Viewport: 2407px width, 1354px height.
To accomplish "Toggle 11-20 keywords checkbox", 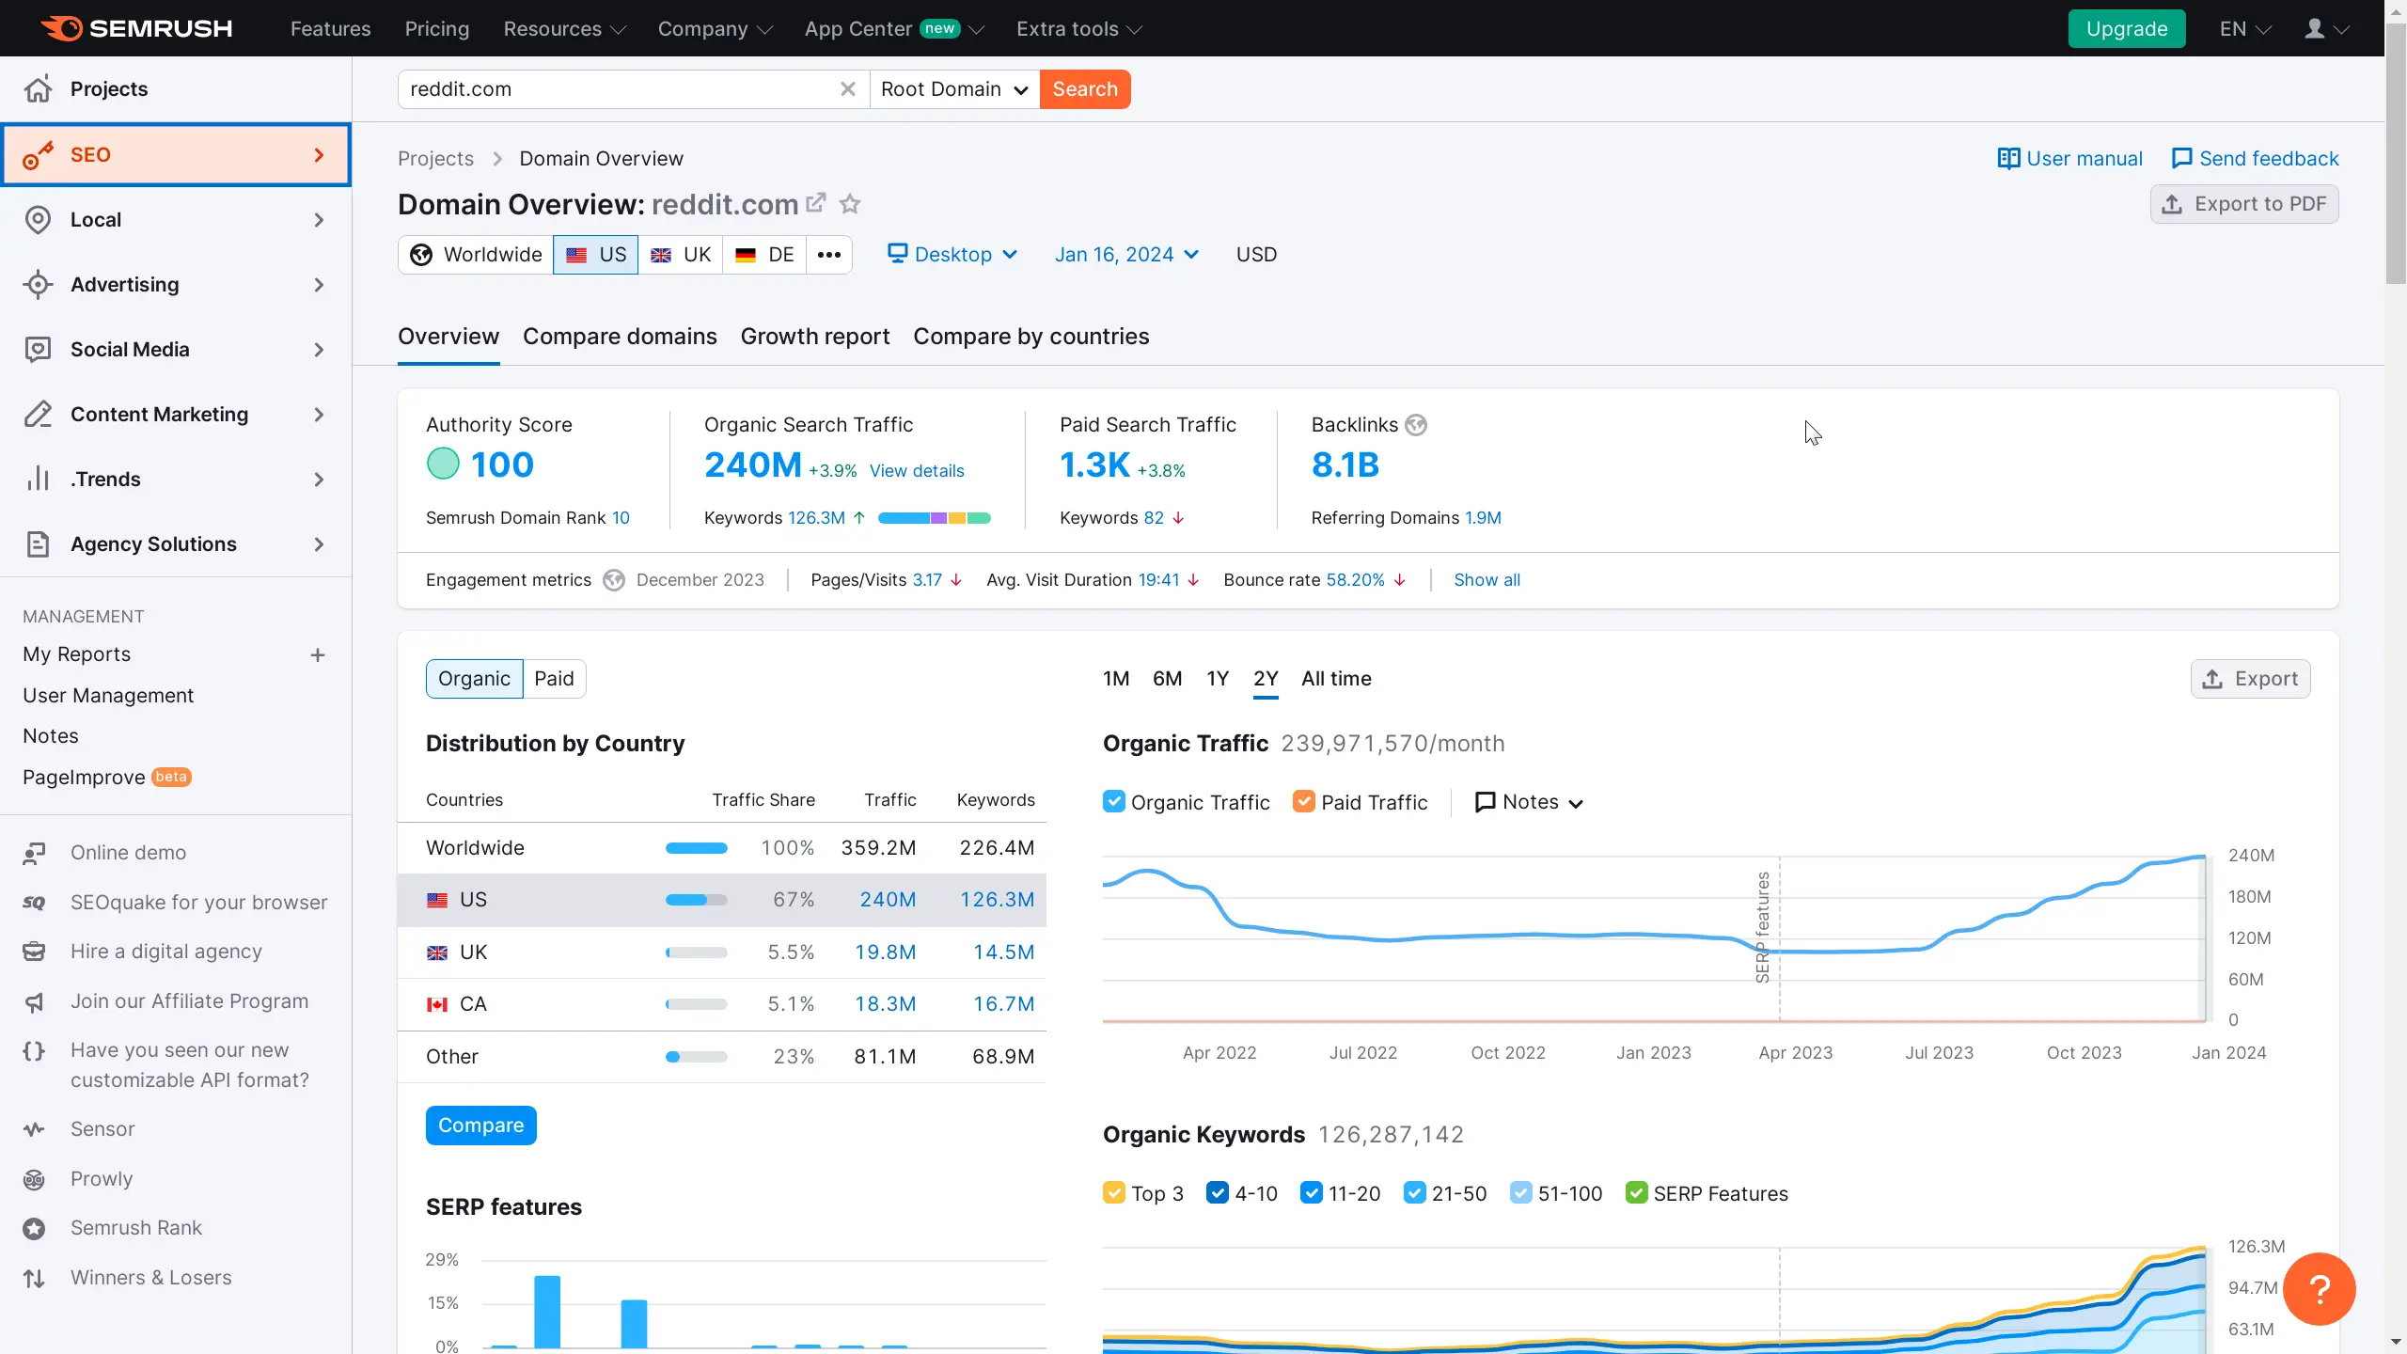I will pyautogui.click(x=1311, y=1192).
